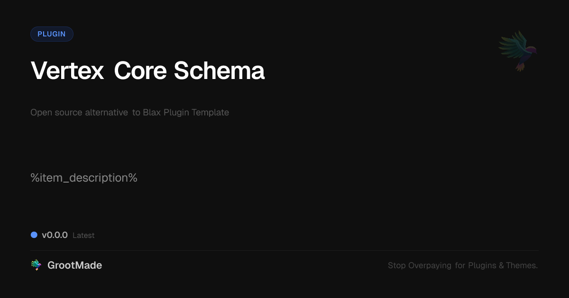Open the GrootMade brand name

[74, 265]
